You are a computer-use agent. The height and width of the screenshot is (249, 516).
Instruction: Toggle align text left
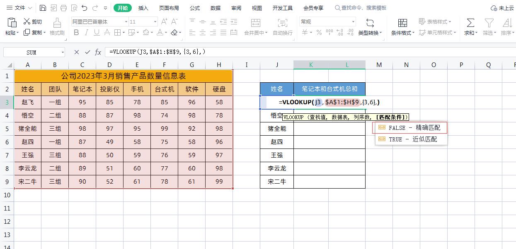192,32
